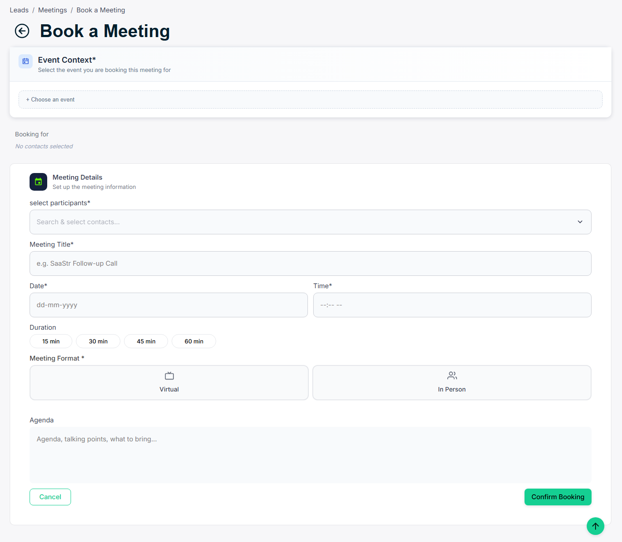Focus the Date field

(169, 305)
